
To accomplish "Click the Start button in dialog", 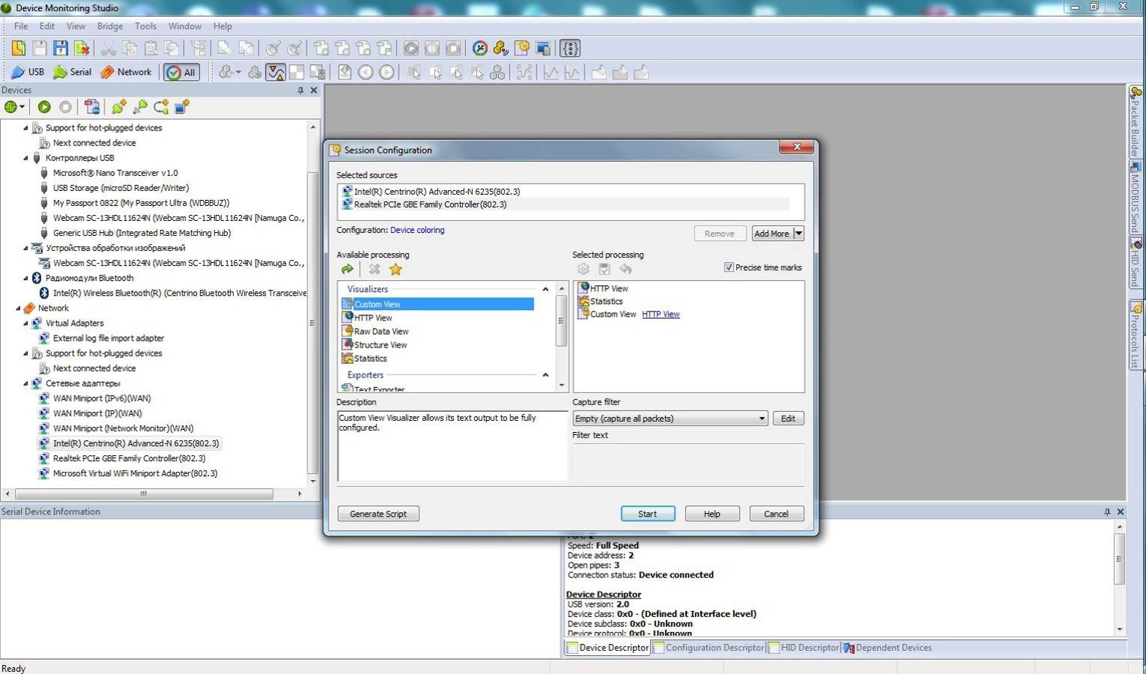I will point(647,514).
